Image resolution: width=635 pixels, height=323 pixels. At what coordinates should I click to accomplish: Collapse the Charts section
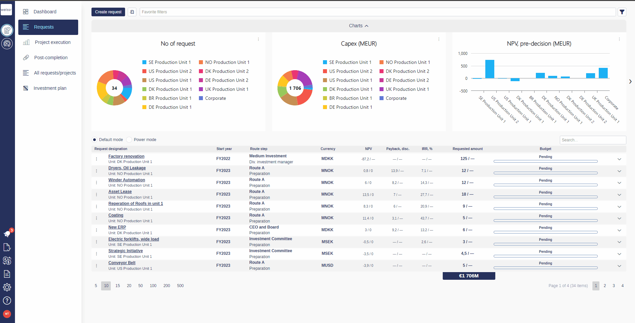359,26
